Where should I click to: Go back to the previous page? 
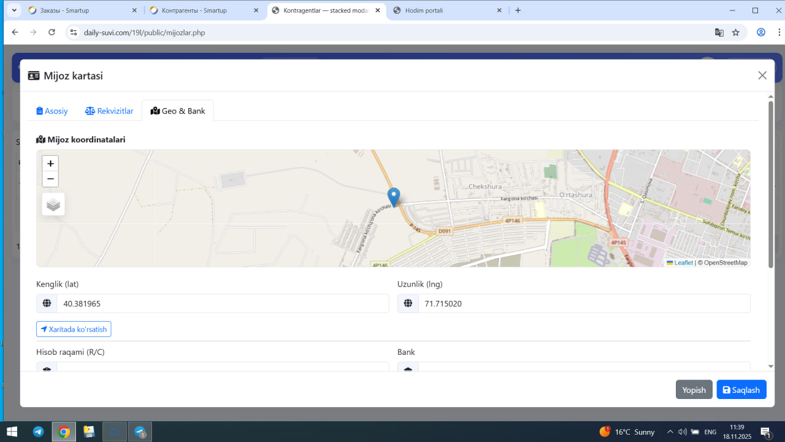15,33
